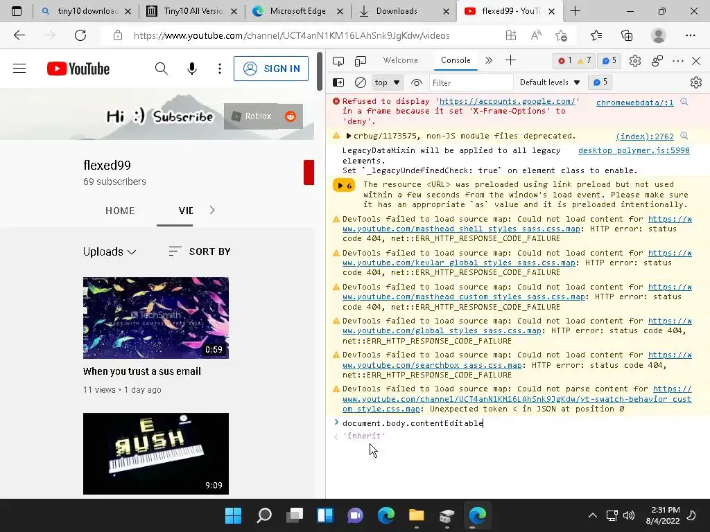This screenshot has width=710, height=532.
Task: Click the console Filter input field
Action: pos(471,83)
